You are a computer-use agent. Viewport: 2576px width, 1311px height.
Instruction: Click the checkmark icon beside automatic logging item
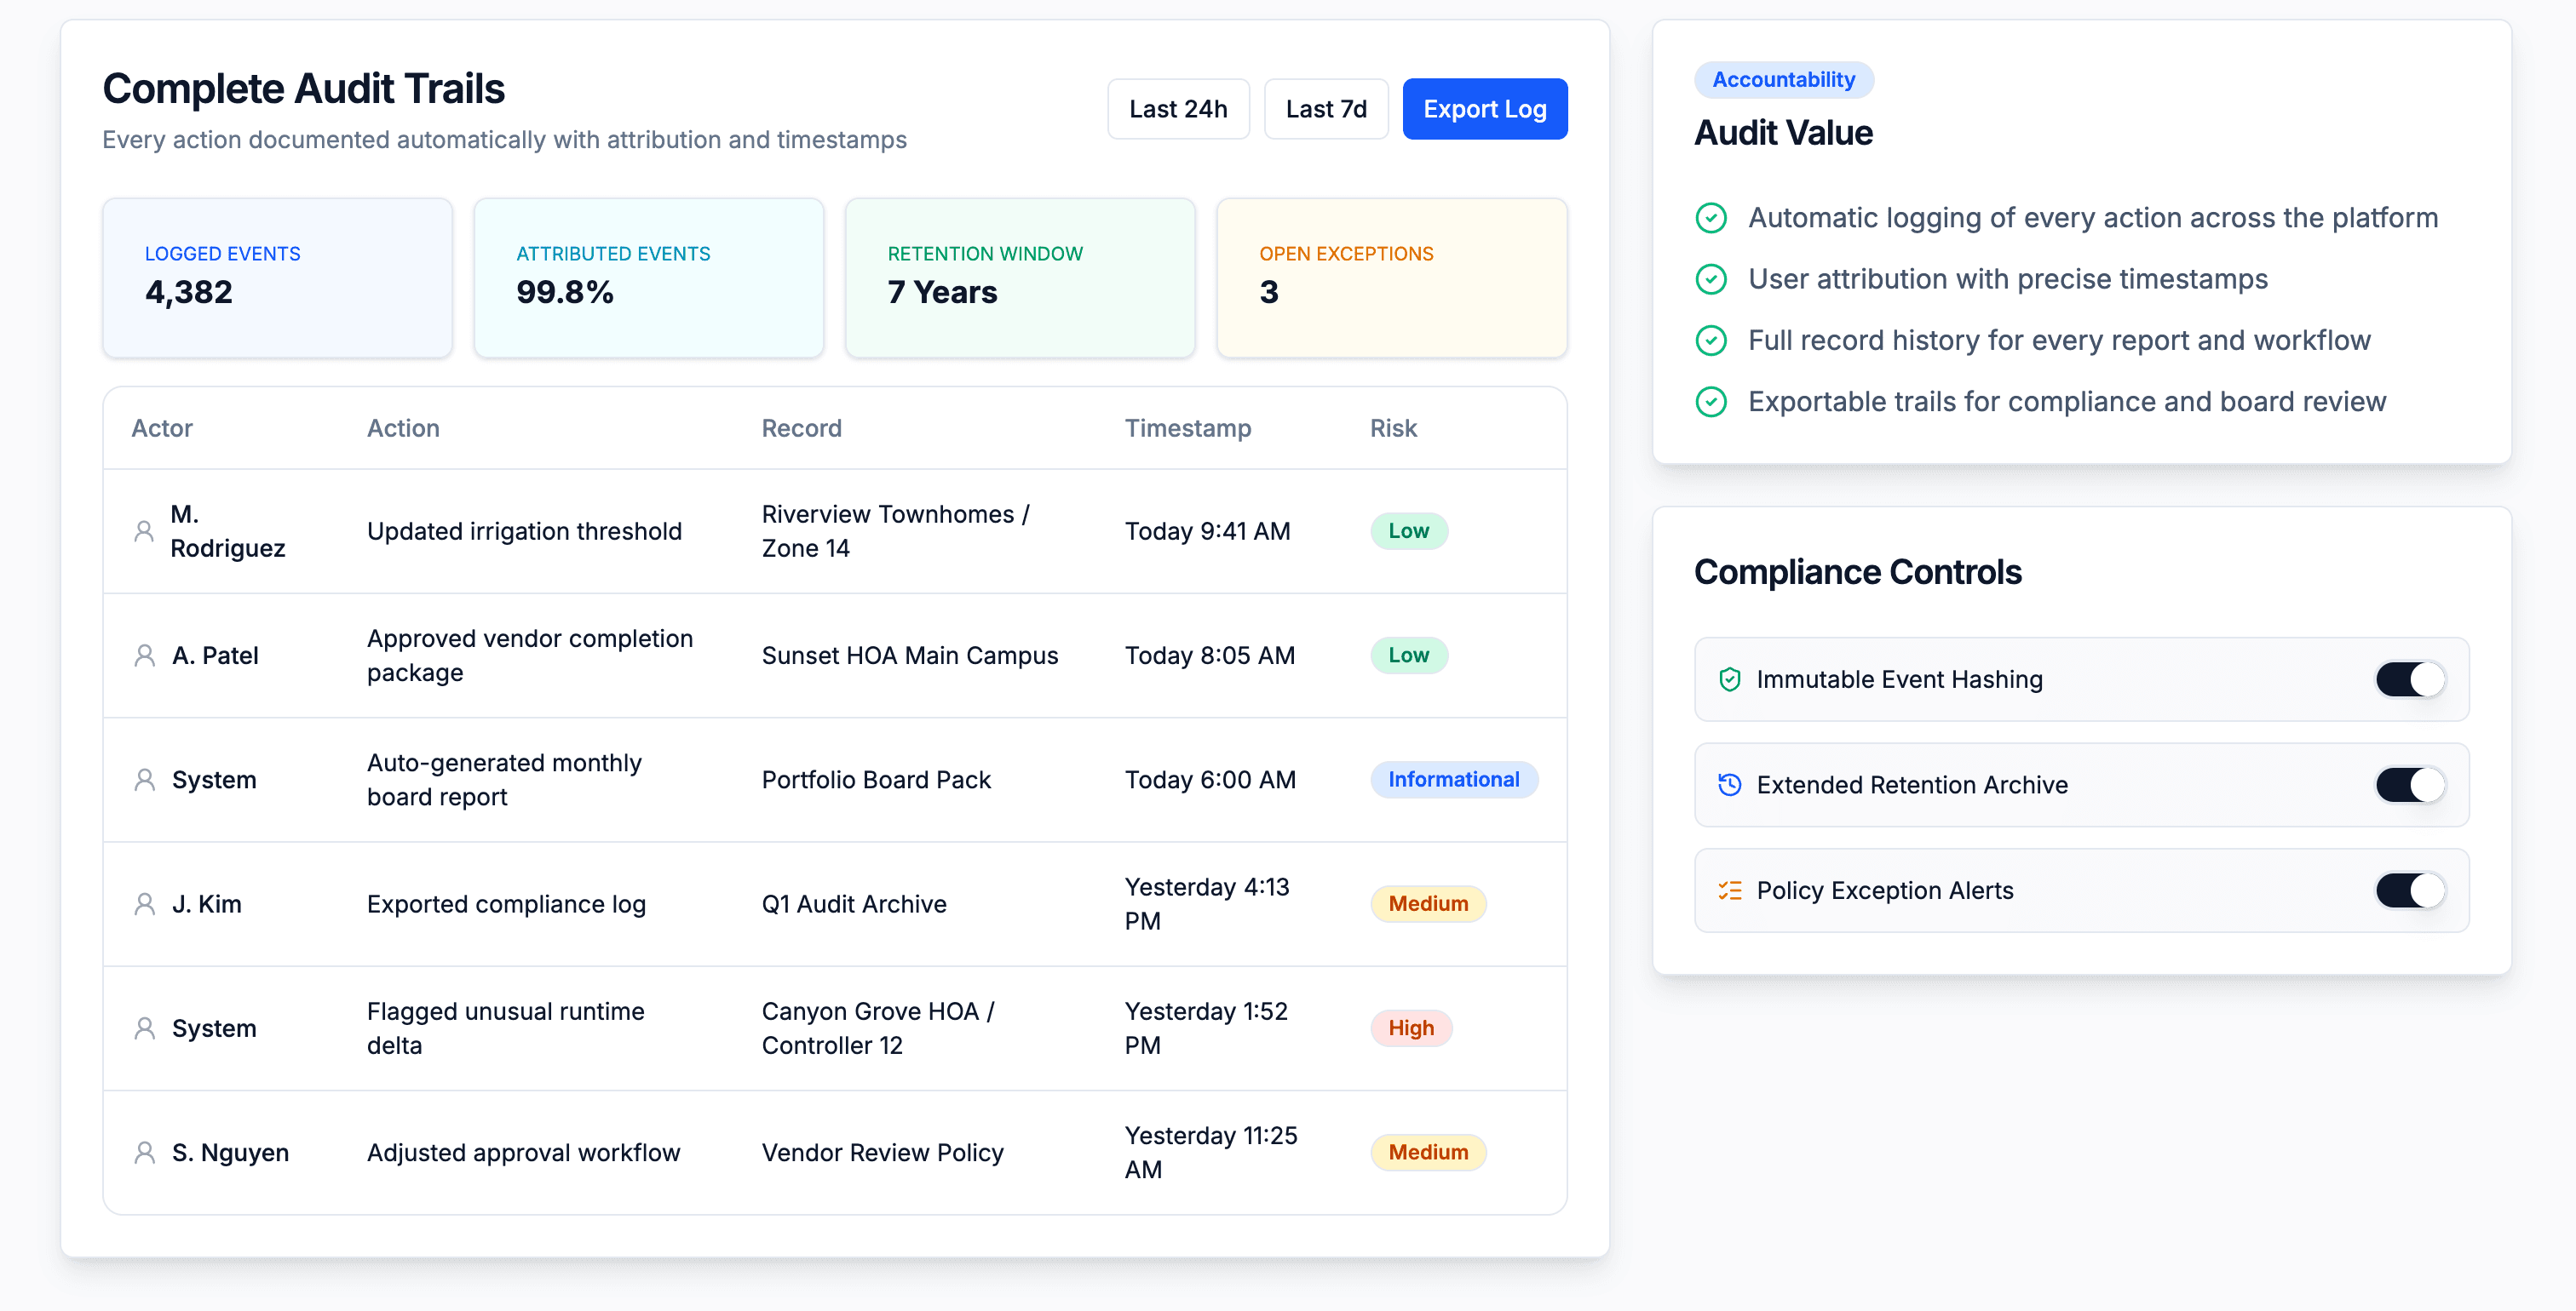1711,218
